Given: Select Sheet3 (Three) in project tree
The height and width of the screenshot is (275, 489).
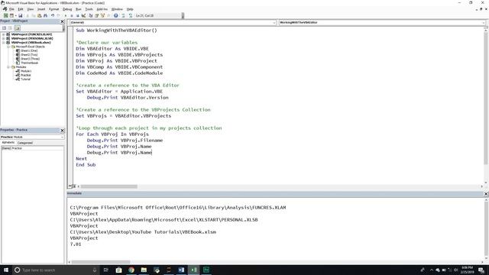Looking at the screenshot, I should coord(30,59).
